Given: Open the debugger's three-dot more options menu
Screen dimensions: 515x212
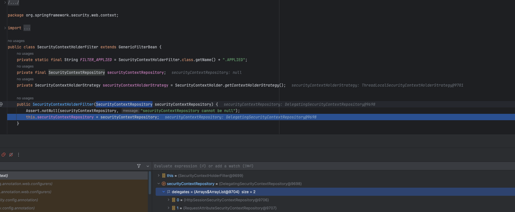Looking at the screenshot, I should (x=19, y=155).
